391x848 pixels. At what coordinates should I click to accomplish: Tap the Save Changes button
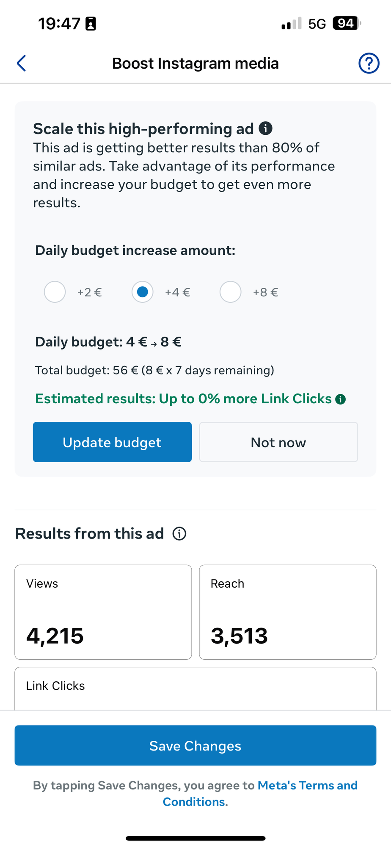(x=195, y=745)
